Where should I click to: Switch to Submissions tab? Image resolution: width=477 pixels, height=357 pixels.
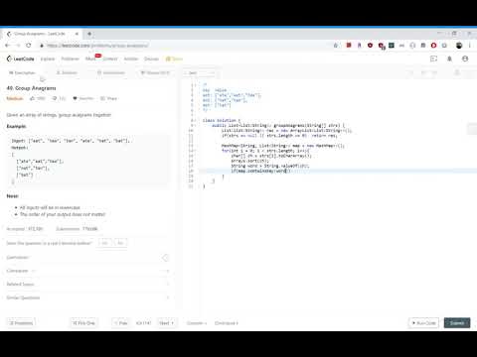coord(111,72)
